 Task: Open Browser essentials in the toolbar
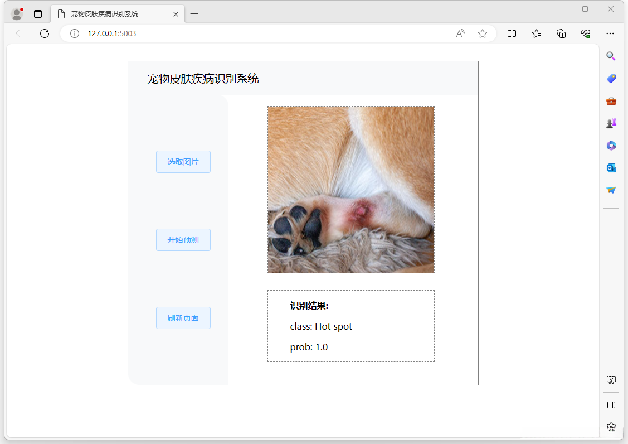coord(586,33)
